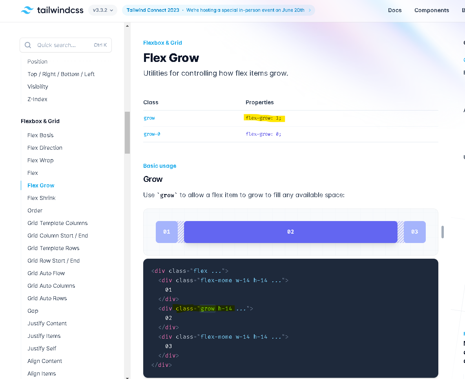Go to Docs in the top navigation
Screen dimensions: 465x379
click(395, 10)
